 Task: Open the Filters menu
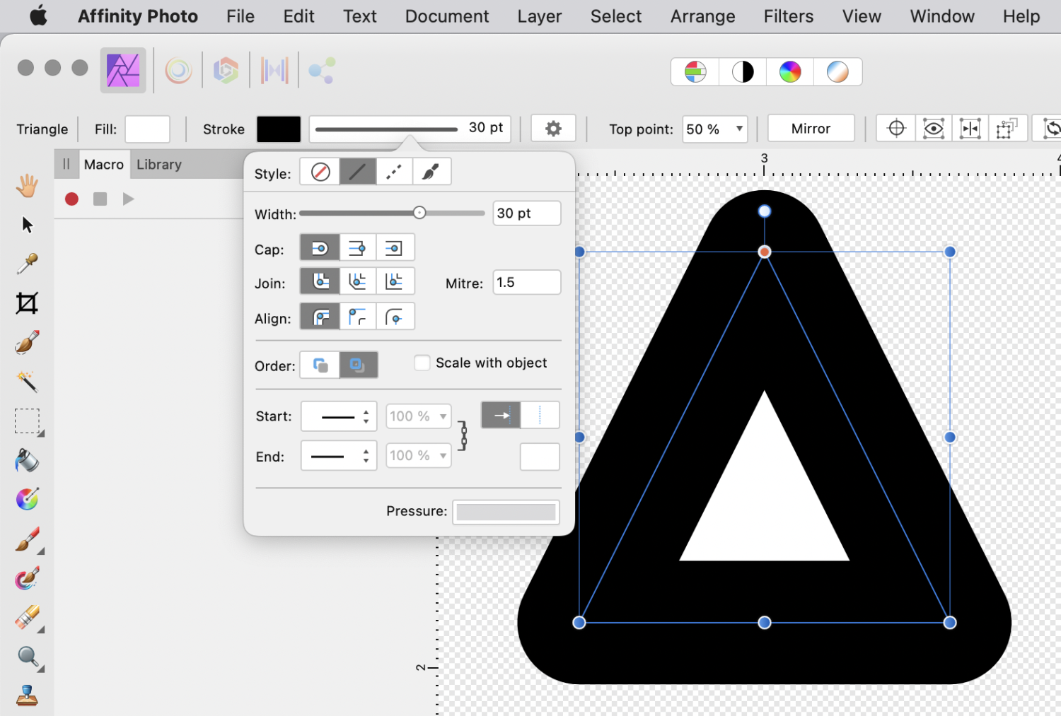pyautogui.click(x=789, y=16)
